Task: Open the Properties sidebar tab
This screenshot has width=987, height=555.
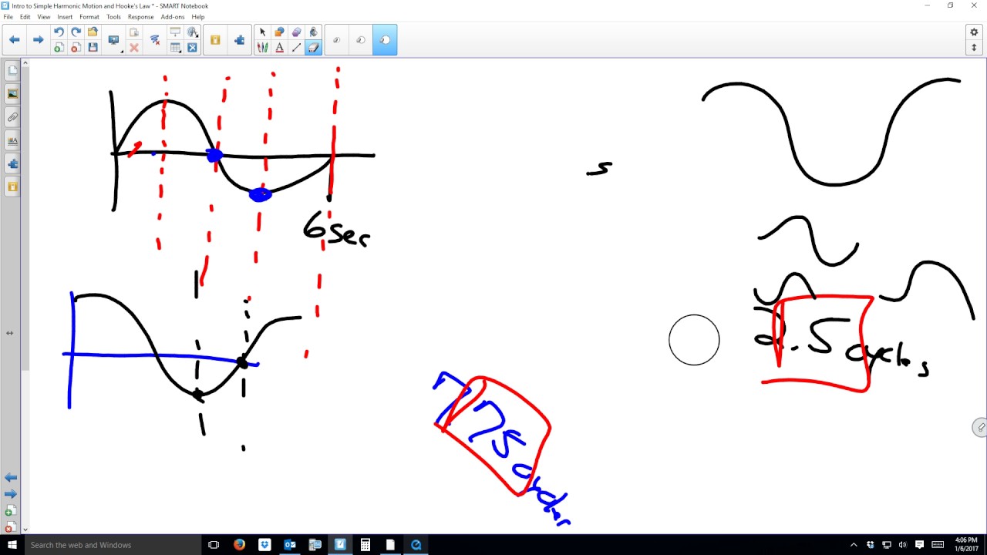Action: 12,140
